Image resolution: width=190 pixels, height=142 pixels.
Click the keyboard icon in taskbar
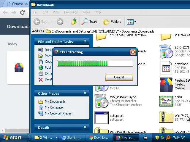click(x=145, y=138)
